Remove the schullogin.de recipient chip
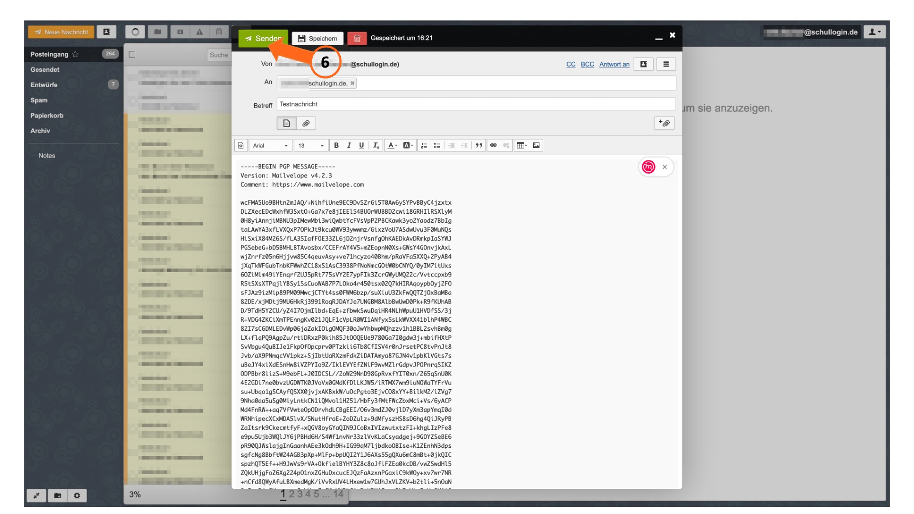This screenshot has width=914, height=514. click(x=352, y=83)
